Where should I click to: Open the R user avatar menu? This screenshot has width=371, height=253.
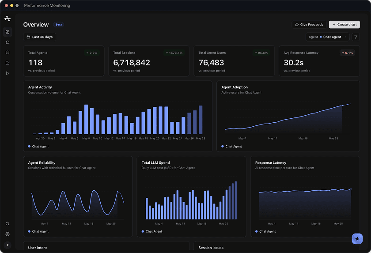[8, 245]
